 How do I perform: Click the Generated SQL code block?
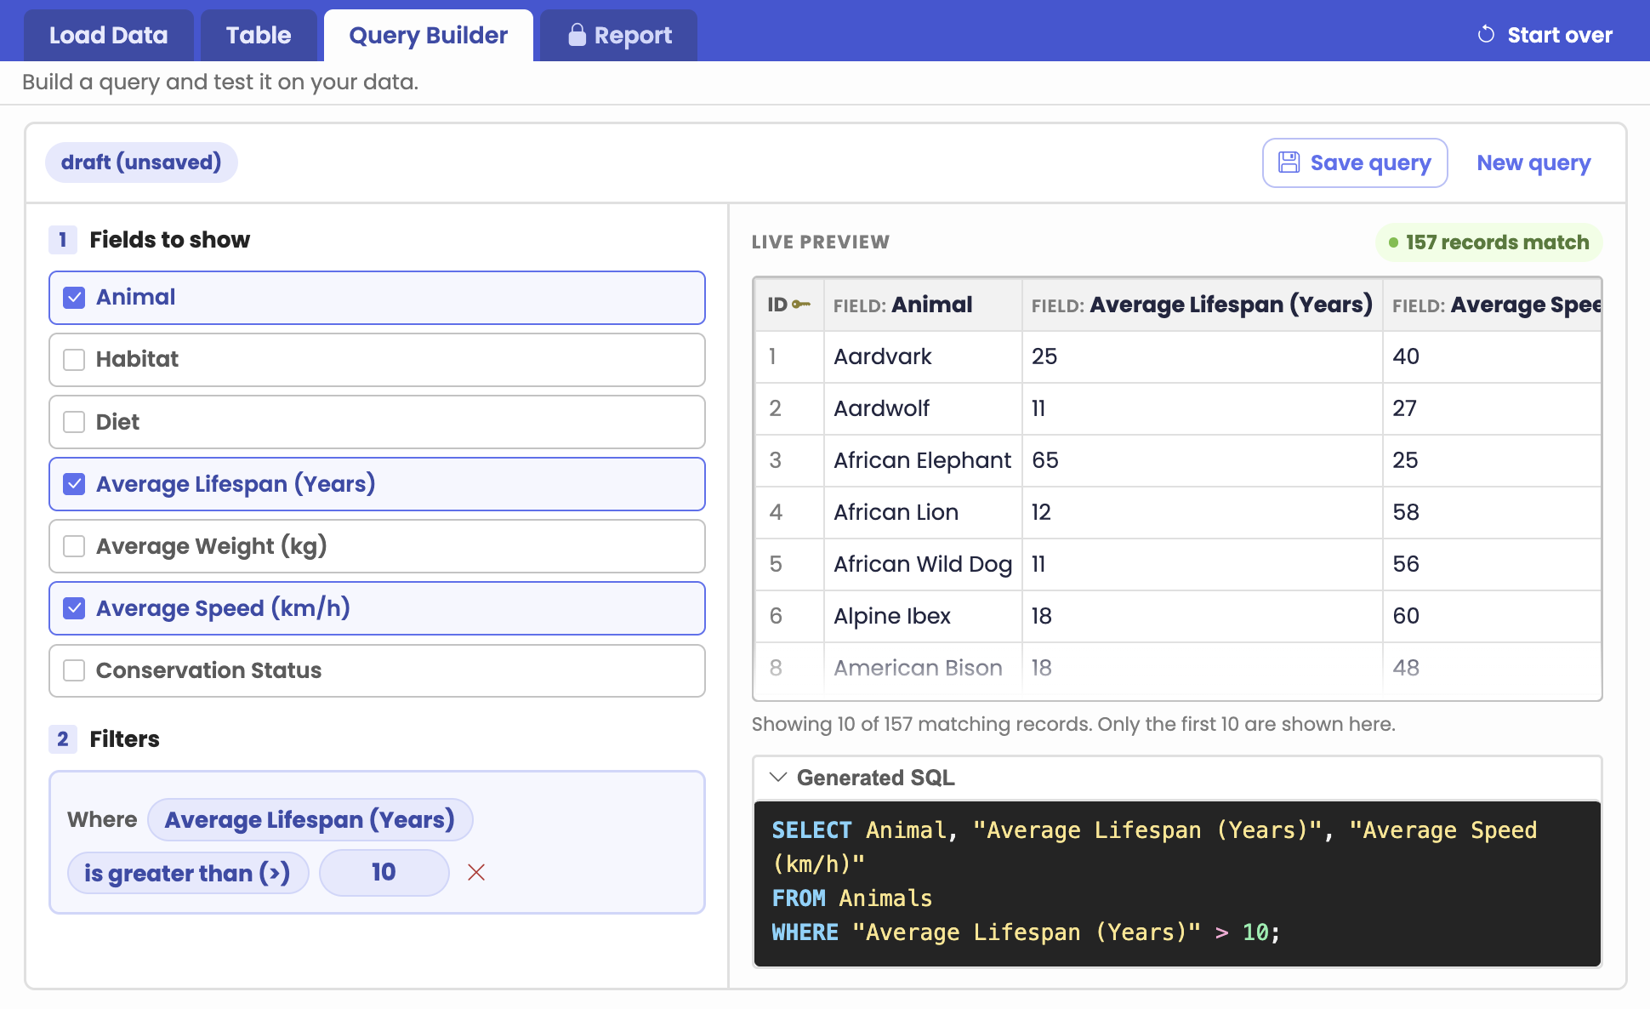[1178, 882]
